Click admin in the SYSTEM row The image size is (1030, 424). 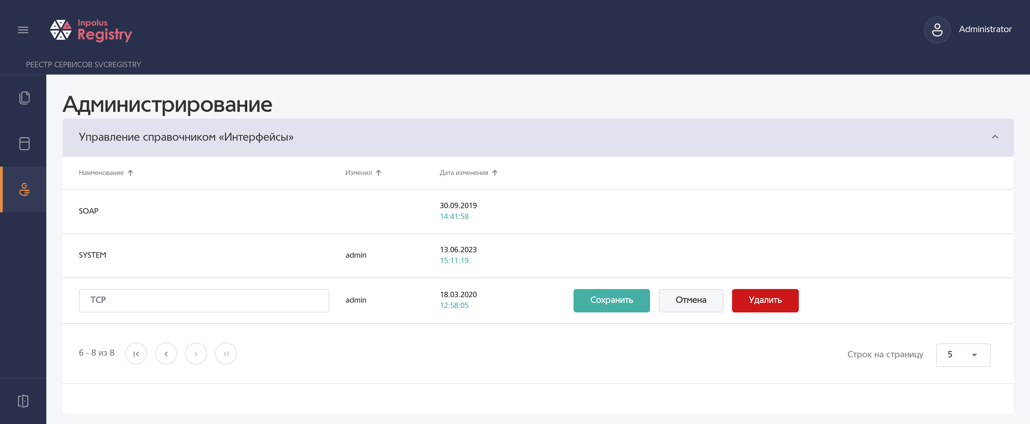point(356,255)
